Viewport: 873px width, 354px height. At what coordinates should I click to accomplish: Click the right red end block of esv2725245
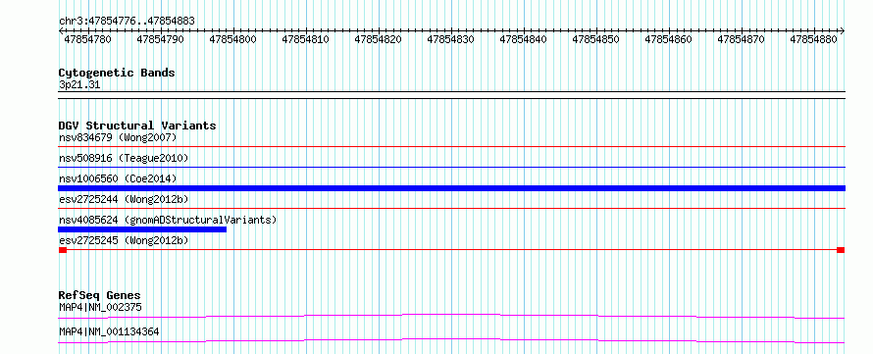coord(841,250)
